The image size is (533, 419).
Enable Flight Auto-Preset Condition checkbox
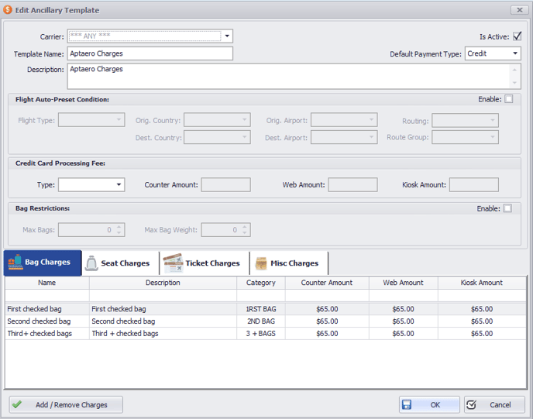click(x=508, y=99)
